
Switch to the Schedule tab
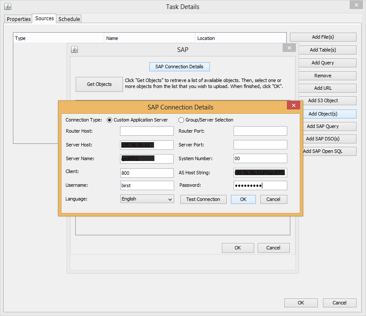(x=69, y=19)
